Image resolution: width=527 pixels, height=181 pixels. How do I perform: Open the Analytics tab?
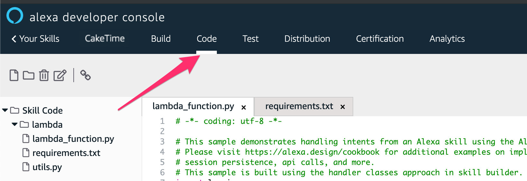[x=447, y=39]
